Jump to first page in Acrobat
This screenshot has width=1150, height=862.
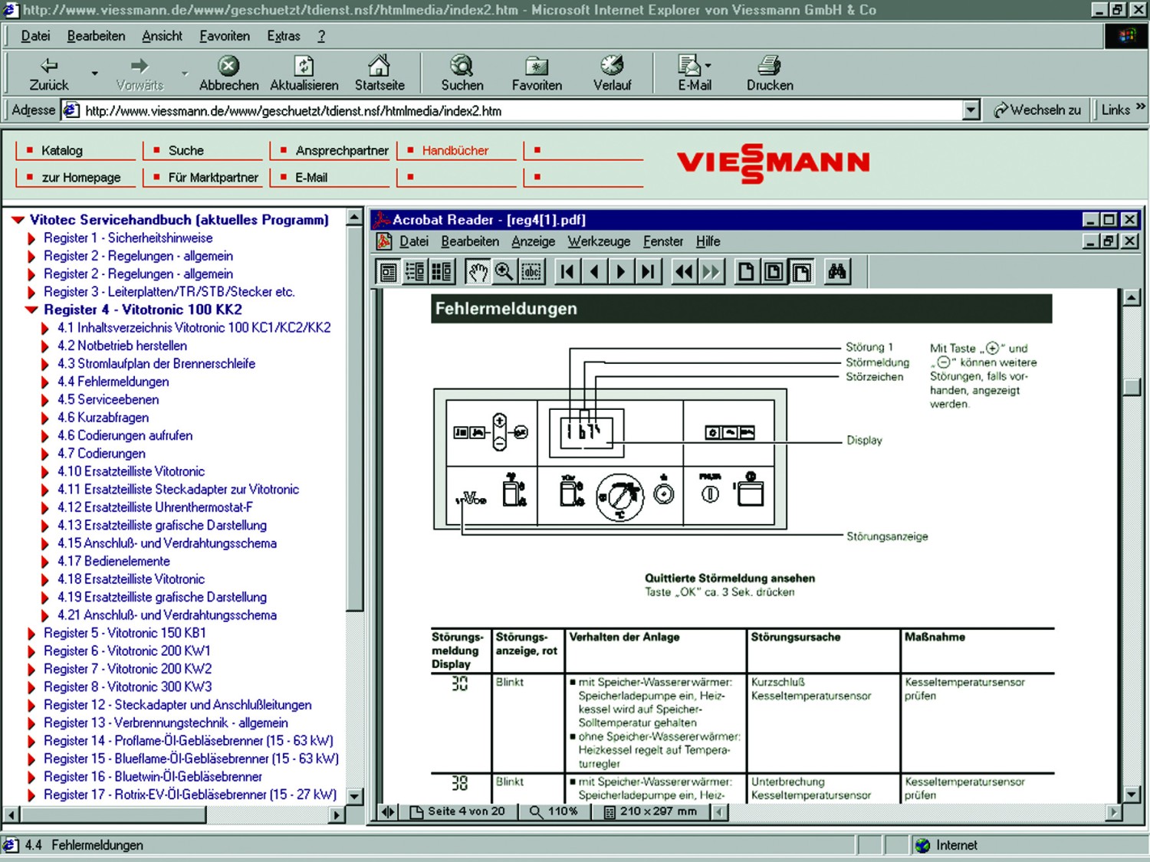[x=567, y=272]
